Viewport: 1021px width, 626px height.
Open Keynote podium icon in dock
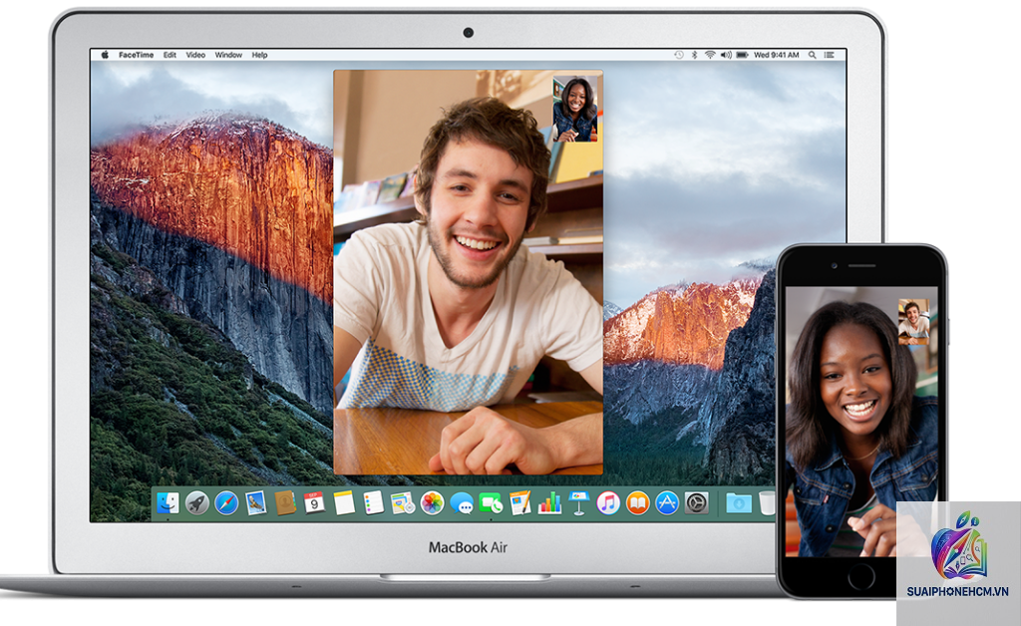579,503
